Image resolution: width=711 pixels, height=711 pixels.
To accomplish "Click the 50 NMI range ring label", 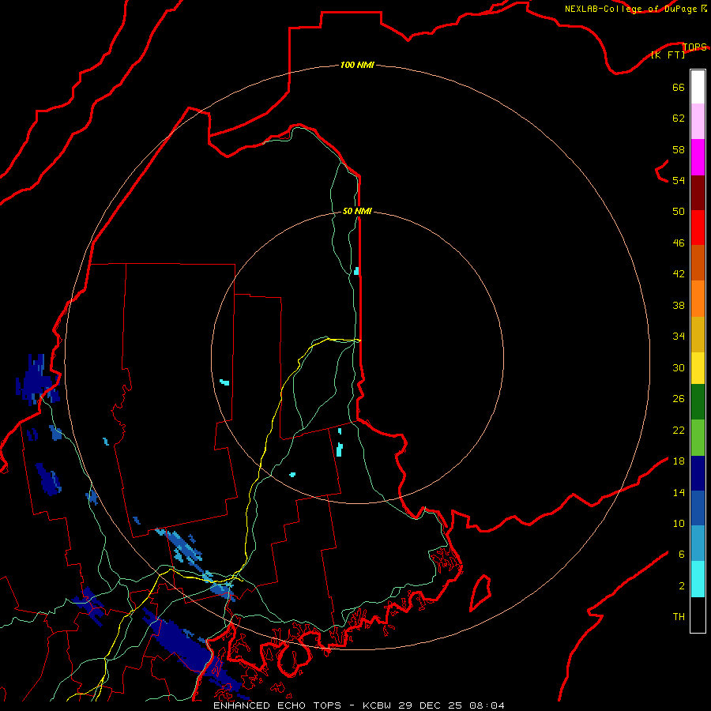I will pyautogui.click(x=357, y=211).
